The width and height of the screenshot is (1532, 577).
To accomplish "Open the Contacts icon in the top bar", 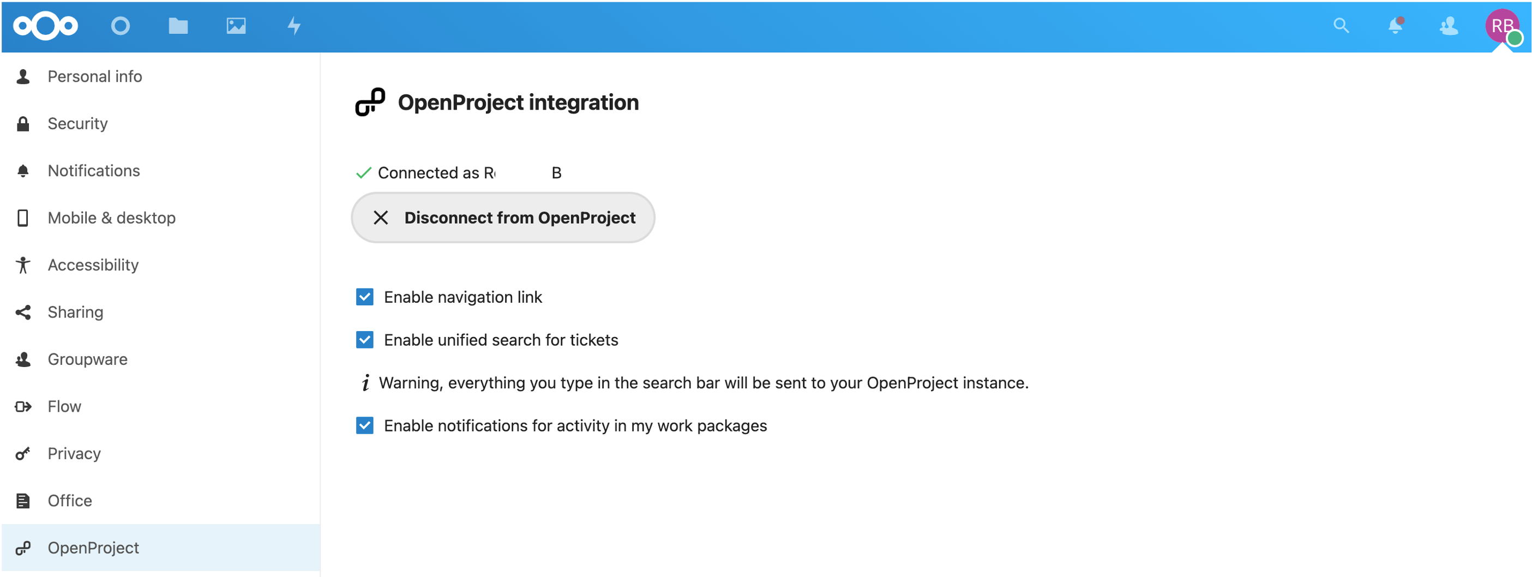I will [x=1449, y=26].
